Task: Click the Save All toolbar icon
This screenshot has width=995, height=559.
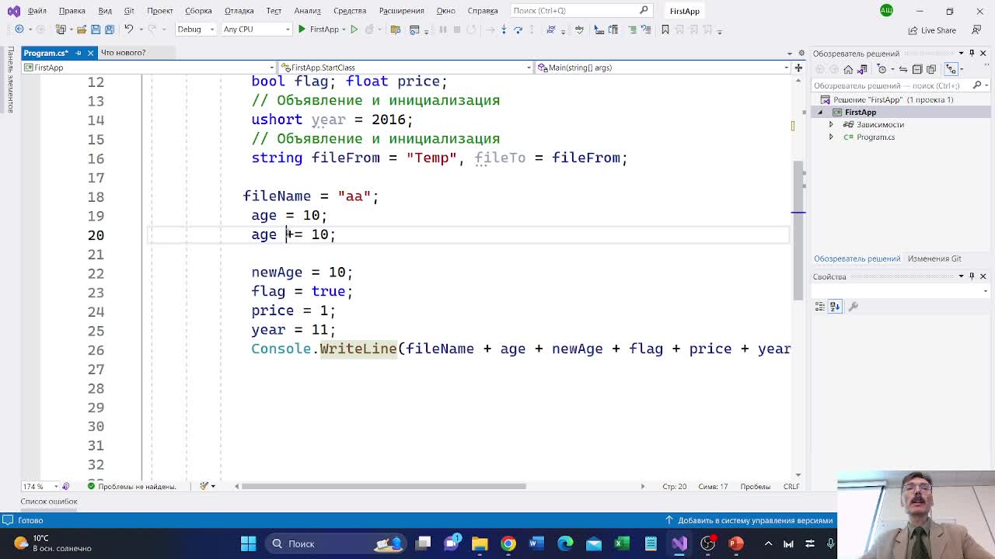Action: point(110,30)
